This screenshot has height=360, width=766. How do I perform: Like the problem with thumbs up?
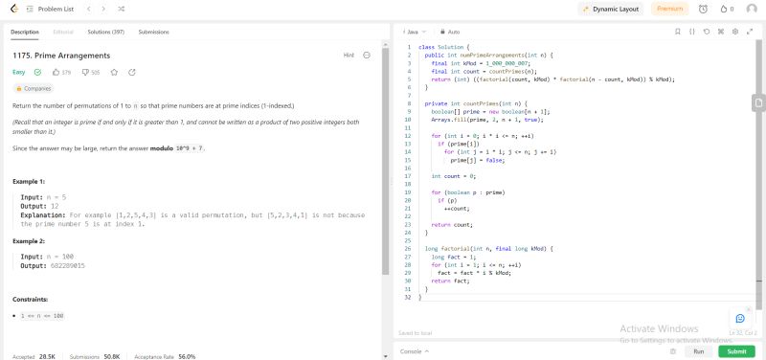coord(56,73)
